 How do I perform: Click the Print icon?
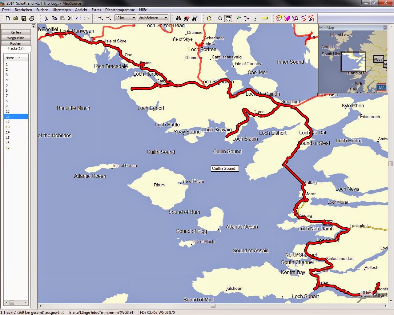point(31,18)
